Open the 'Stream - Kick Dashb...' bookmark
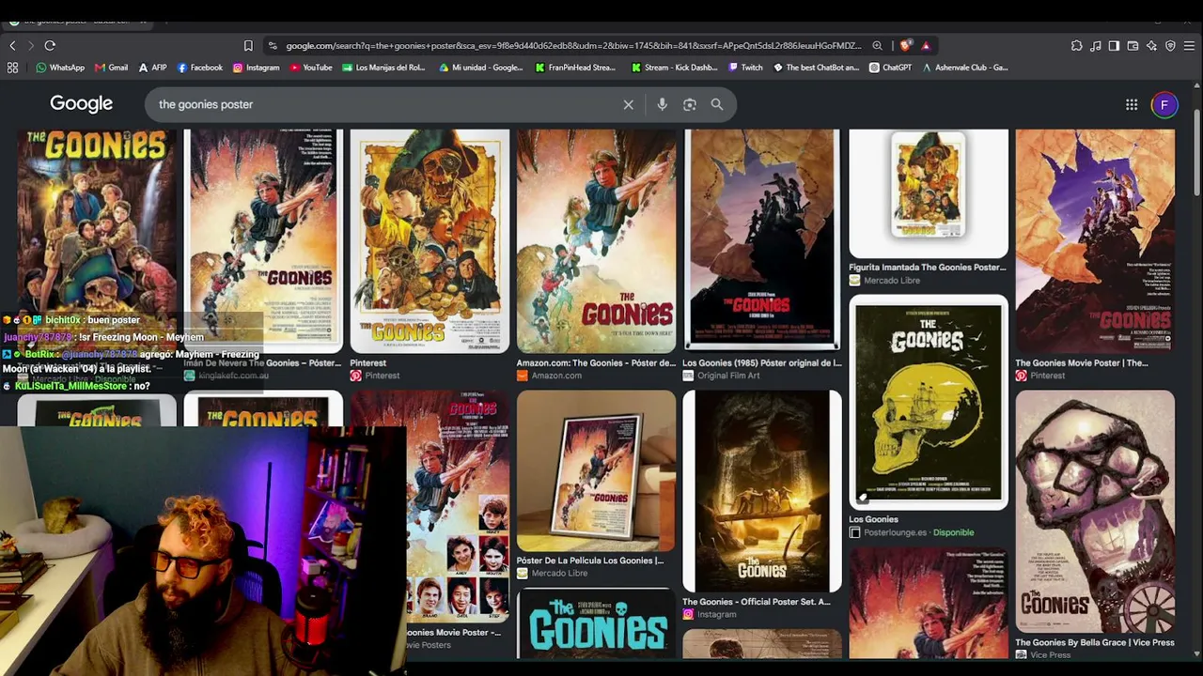1203x676 pixels. tap(675, 68)
